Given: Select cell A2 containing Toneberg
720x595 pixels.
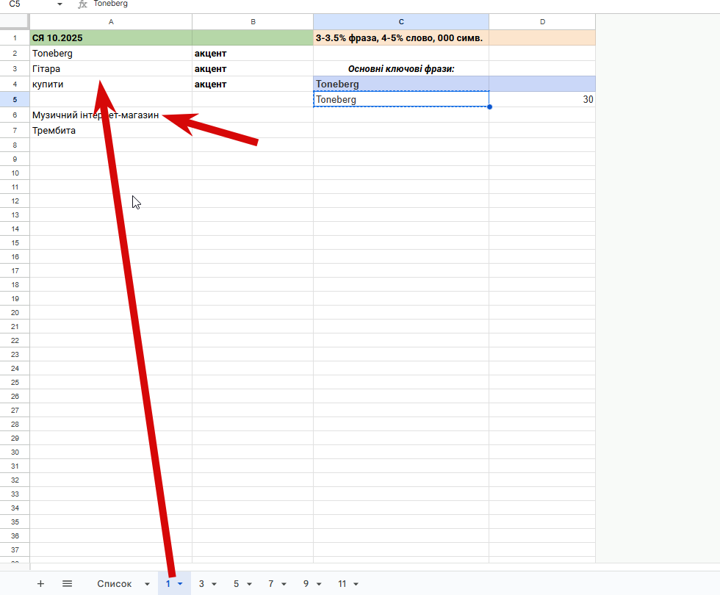Looking at the screenshot, I should click(111, 53).
